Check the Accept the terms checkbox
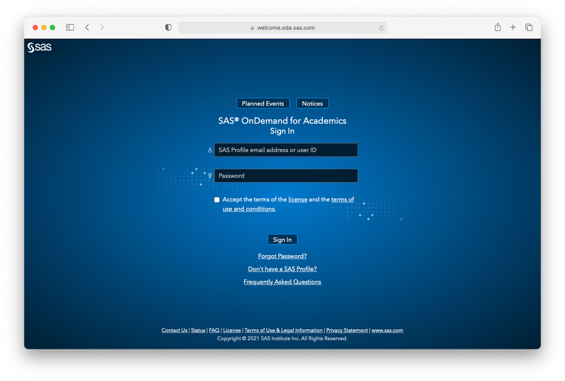Image resolution: width=565 pixels, height=381 pixels. (x=217, y=200)
